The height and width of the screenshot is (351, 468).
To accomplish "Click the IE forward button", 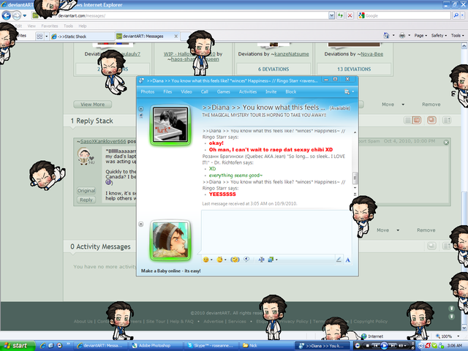I will [17, 15].
